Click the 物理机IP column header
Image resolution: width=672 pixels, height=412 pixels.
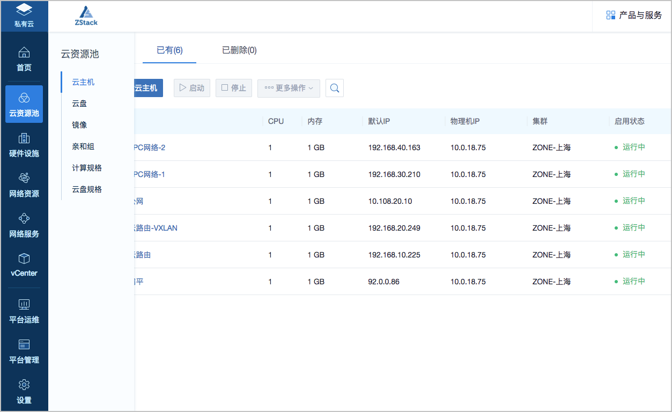pos(465,121)
